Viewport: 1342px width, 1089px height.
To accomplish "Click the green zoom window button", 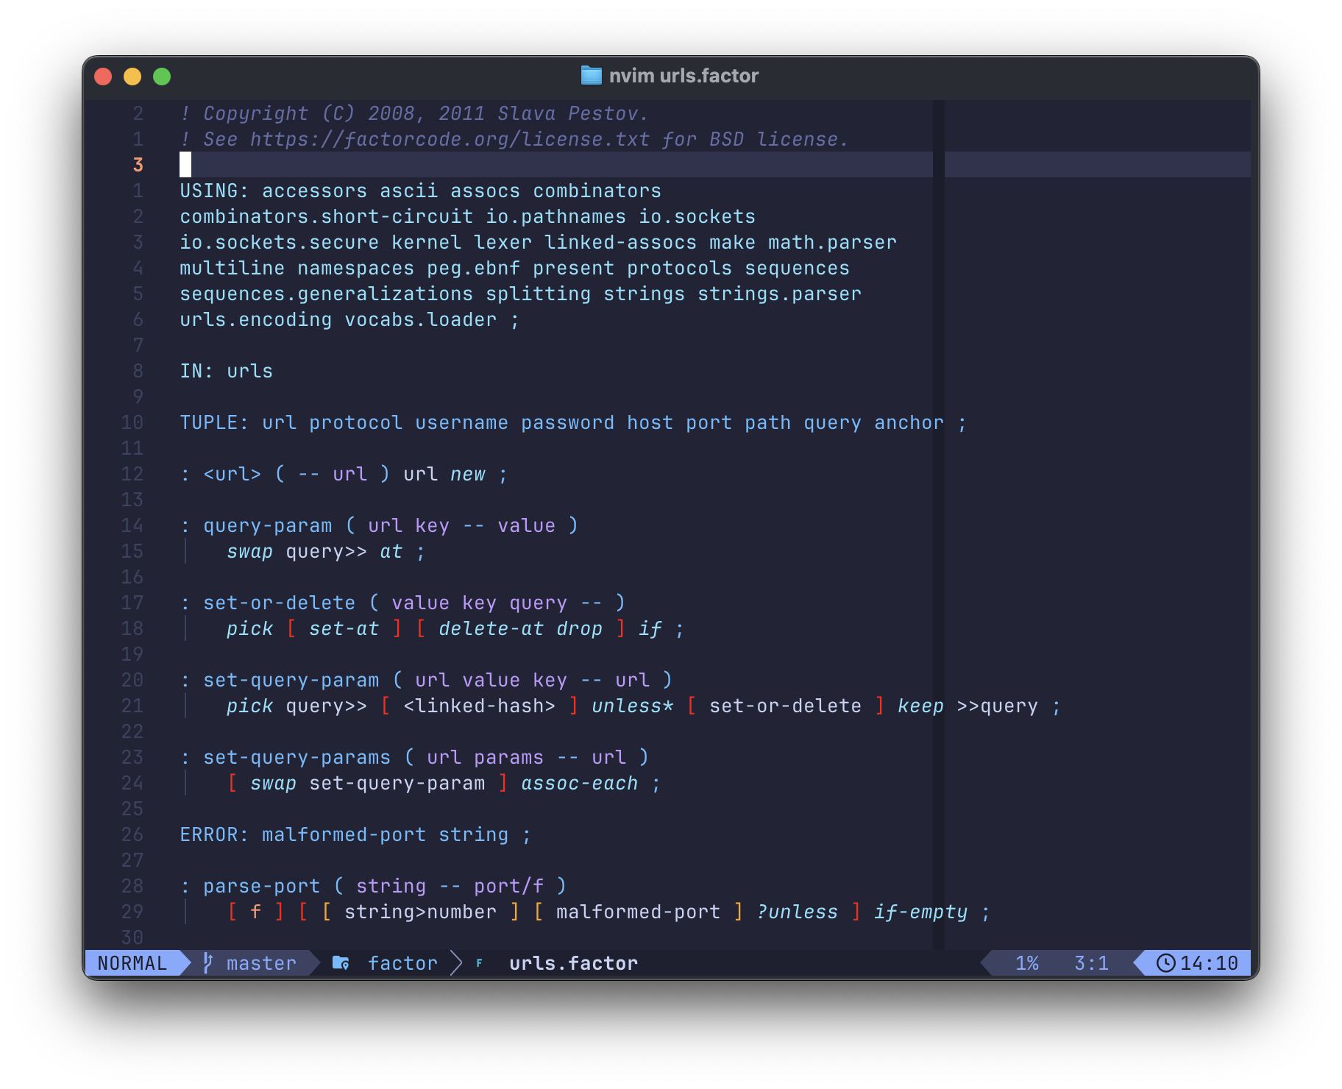I will [162, 77].
